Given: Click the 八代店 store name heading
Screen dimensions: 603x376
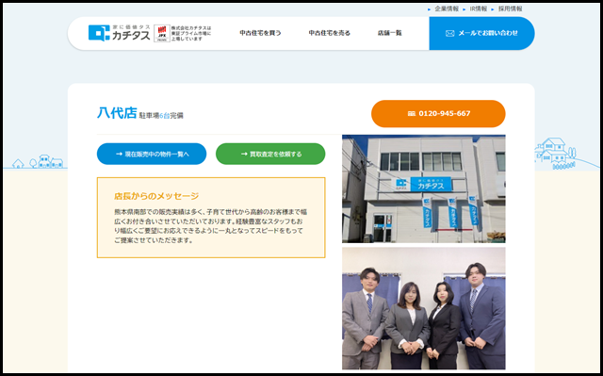Looking at the screenshot, I should coord(117,113).
